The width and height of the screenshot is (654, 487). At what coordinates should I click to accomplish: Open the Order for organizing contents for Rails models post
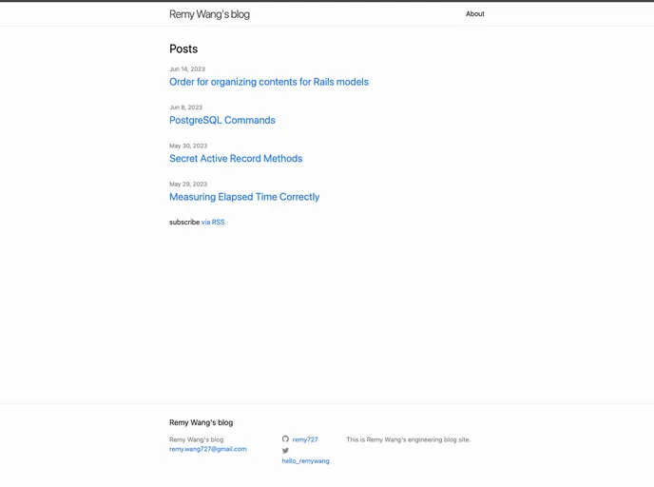268,82
